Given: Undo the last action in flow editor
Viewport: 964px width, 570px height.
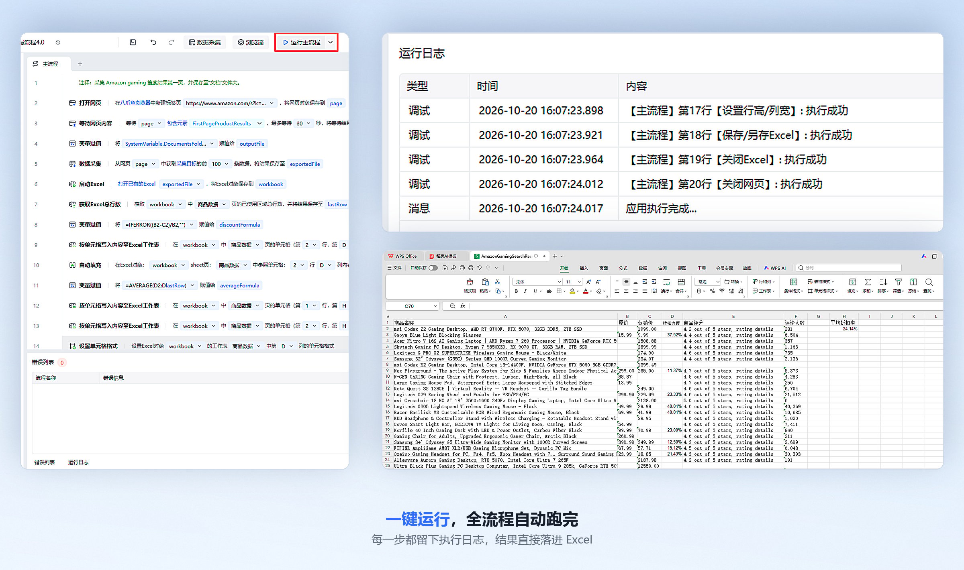Looking at the screenshot, I should pyautogui.click(x=153, y=42).
